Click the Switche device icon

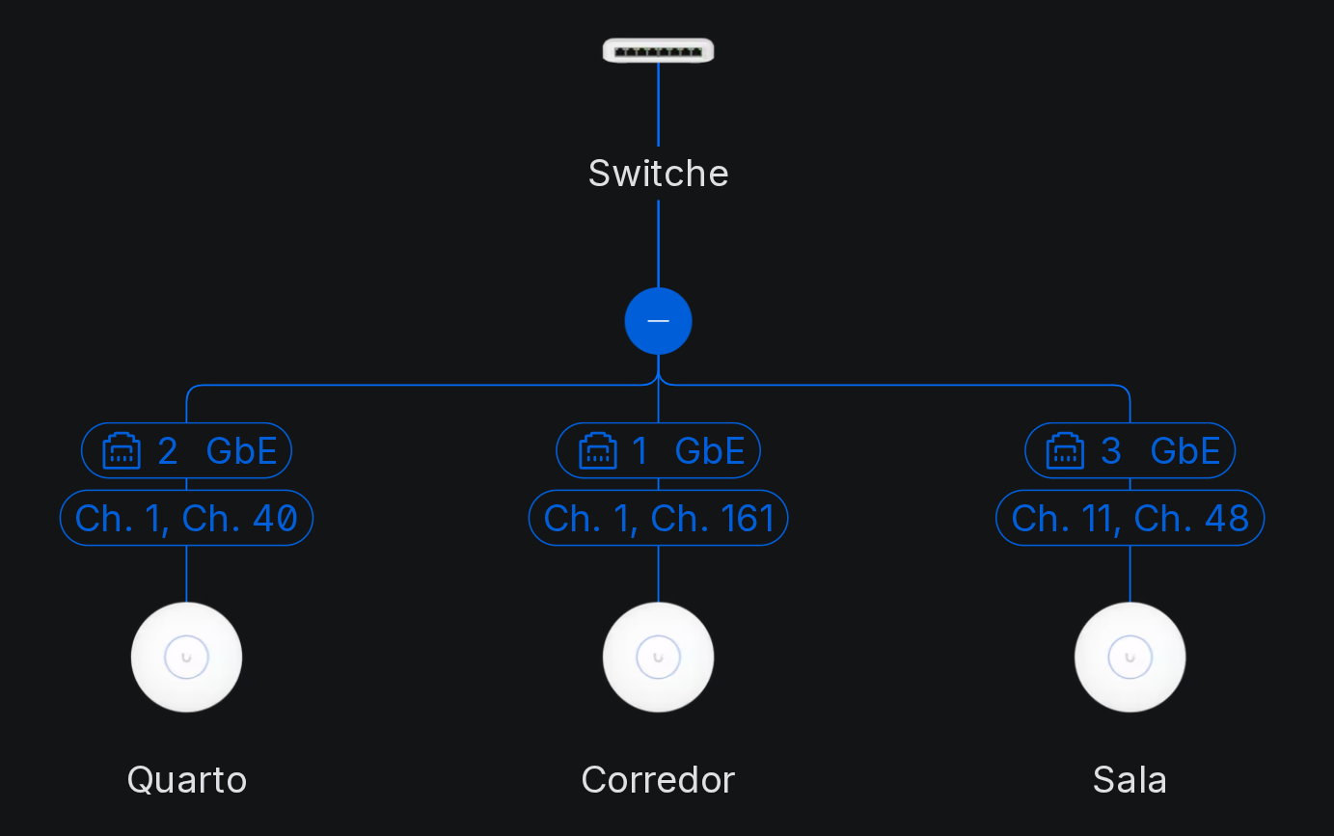[x=658, y=50]
